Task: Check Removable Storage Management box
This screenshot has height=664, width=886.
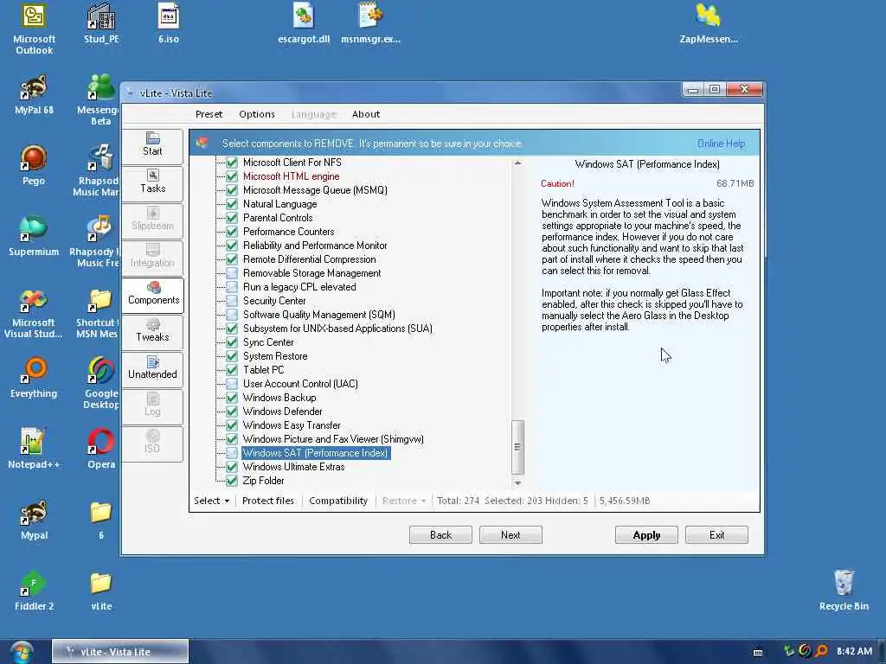Action: pos(232,273)
